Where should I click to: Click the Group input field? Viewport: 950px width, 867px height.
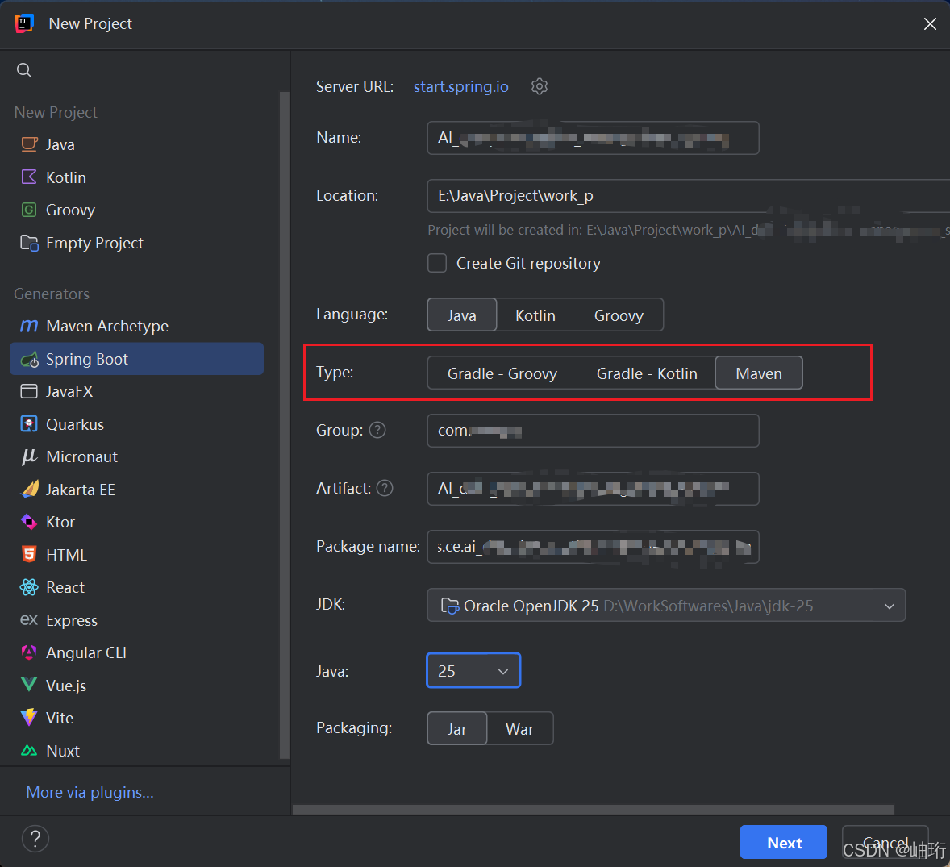click(593, 431)
